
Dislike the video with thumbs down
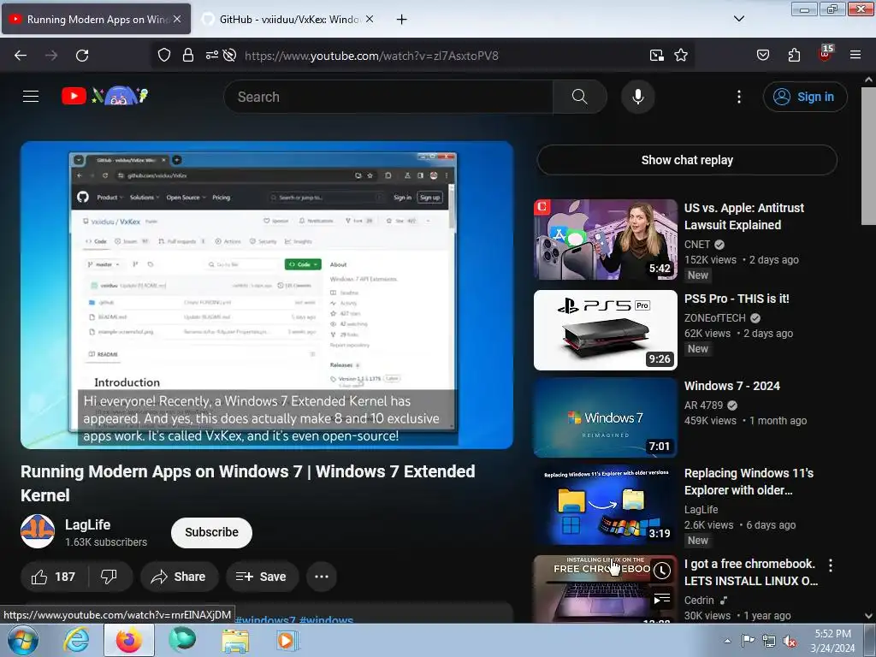109,577
